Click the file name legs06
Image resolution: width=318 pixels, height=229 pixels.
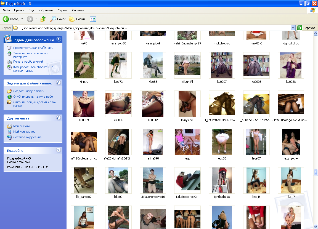[x=222, y=158]
